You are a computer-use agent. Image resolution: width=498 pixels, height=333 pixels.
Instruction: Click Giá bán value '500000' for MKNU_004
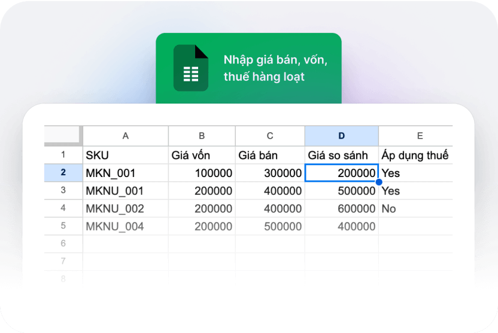click(270, 226)
